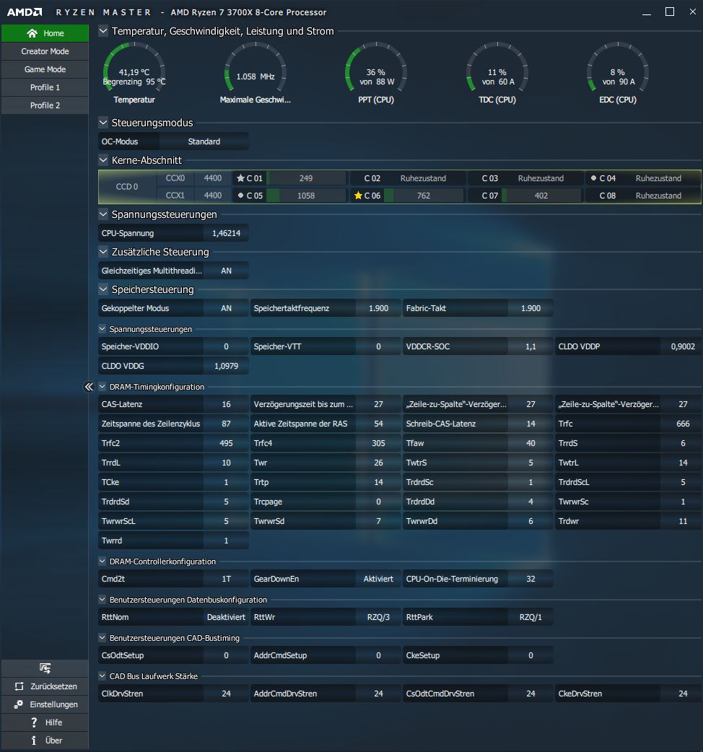Viewport: 703px width, 752px height.
Task: Collapse memory Spannungssteuerungen subsection above Speicher-VDDIO
Action: [x=102, y=329]
